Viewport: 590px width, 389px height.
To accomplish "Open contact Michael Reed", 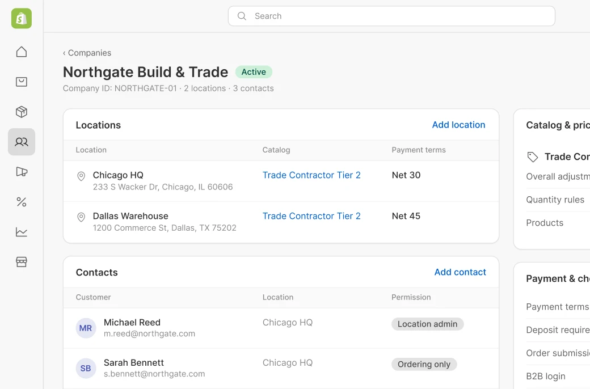I will click(132, 323).
